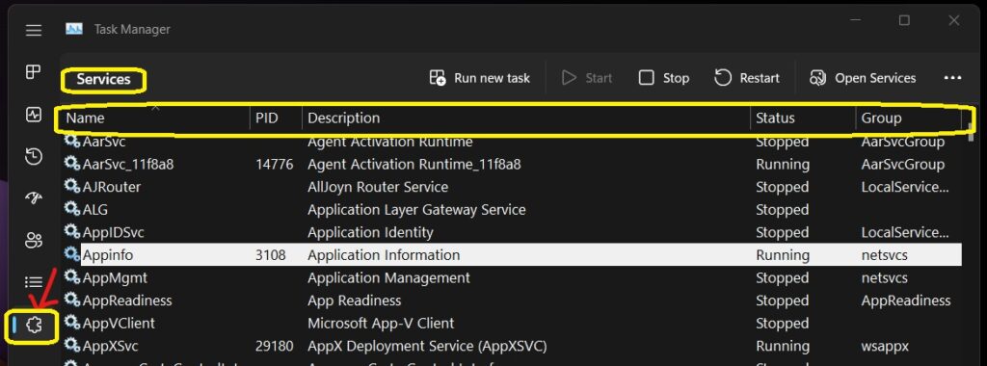Click 'Application Information' description
The image size is (987, 366).
coord(384,254)
